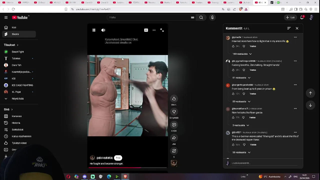
Task: Share the Short via Jaa button
Action: click(174, 138)
